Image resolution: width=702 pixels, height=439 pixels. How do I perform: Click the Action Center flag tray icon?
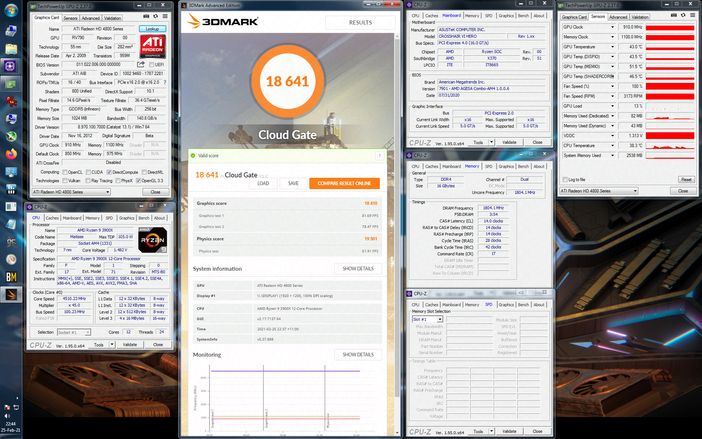7,407
